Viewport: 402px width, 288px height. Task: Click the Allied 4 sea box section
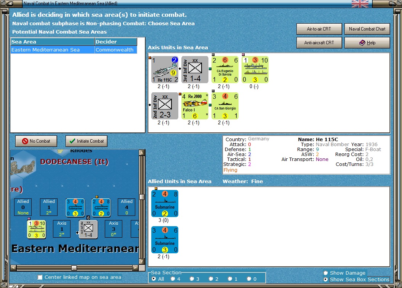click(x=127, y=207)
